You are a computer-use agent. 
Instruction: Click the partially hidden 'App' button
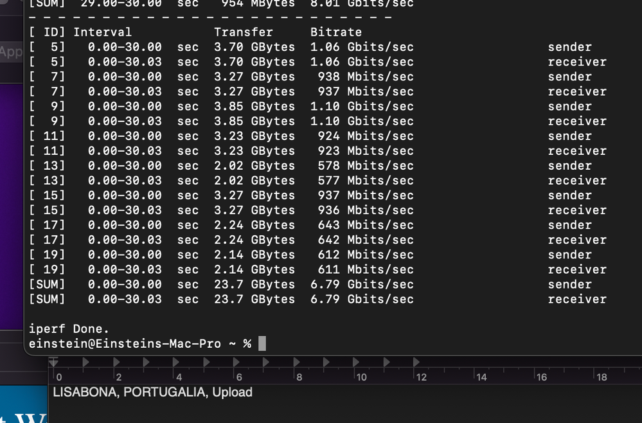click(x=11, y=52)
